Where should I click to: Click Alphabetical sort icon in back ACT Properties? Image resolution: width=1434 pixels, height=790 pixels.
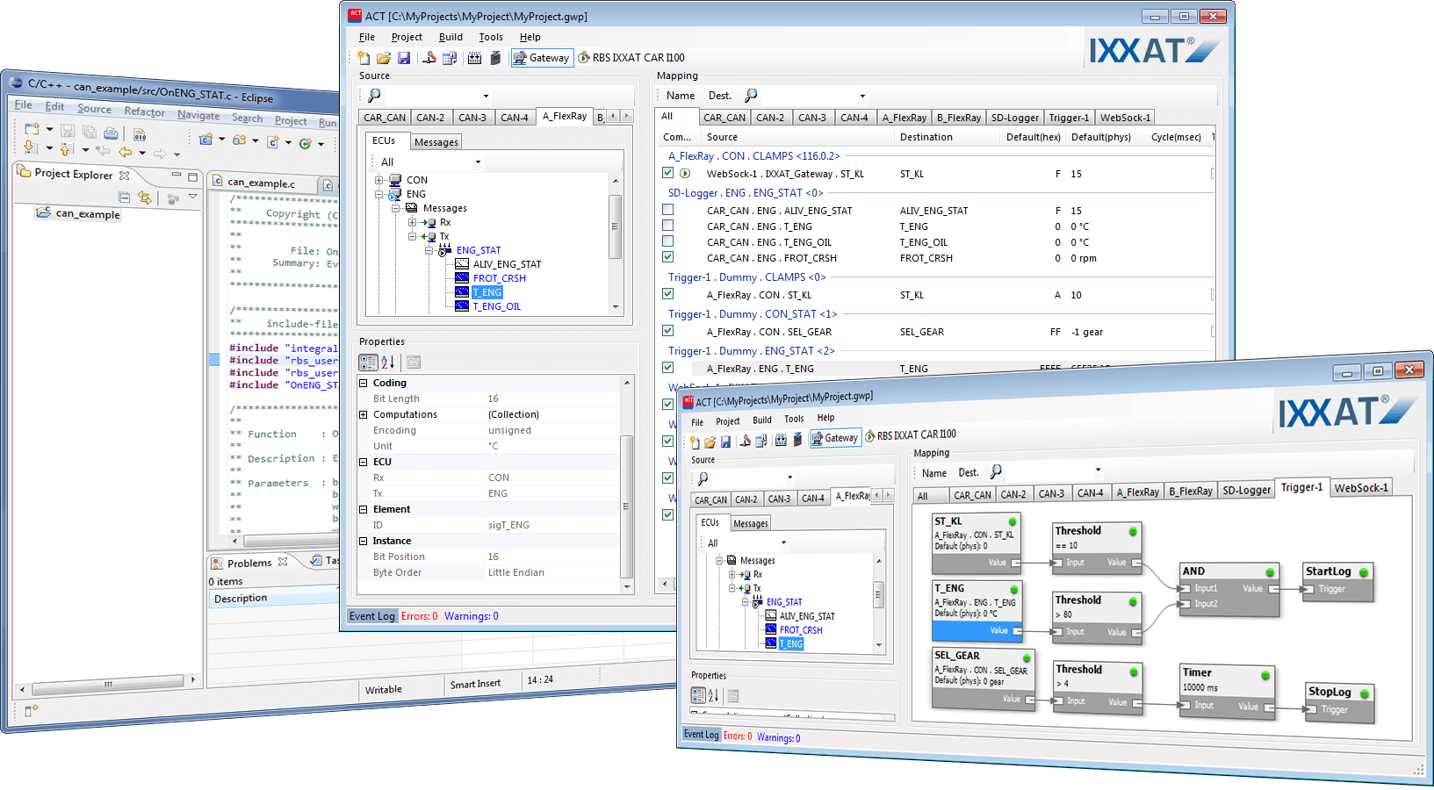(x=388, y=363)
